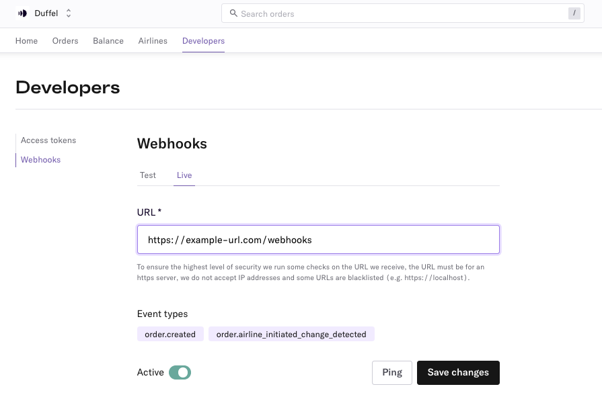Image resolution: width=602 pixels, height=399 pixels.
Task: Select the Live webhooks tab
Action: 184,175
